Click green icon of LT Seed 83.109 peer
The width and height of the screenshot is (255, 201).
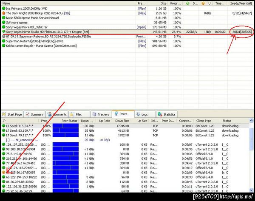pos(3,130)
